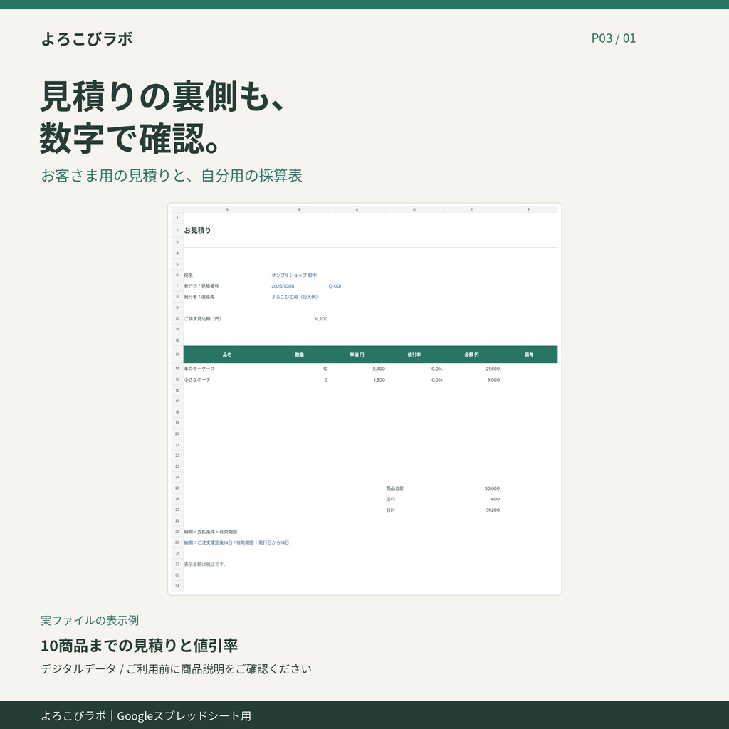Viewport: 729px width, 729px height.
Task: Click the 納期・支払条件・有効期限 label cell
Action: point(210,531)
